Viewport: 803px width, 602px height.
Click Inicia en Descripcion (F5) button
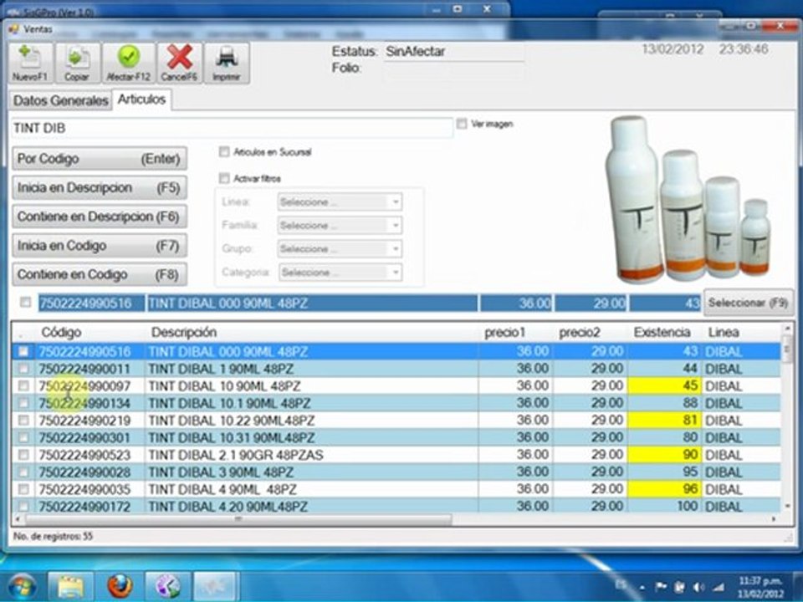tap(100, 188)
